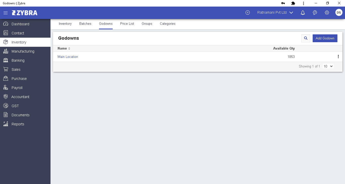Open the browser extensions puzzle icon
345x184 pixels.
click(x=293, y=3)
